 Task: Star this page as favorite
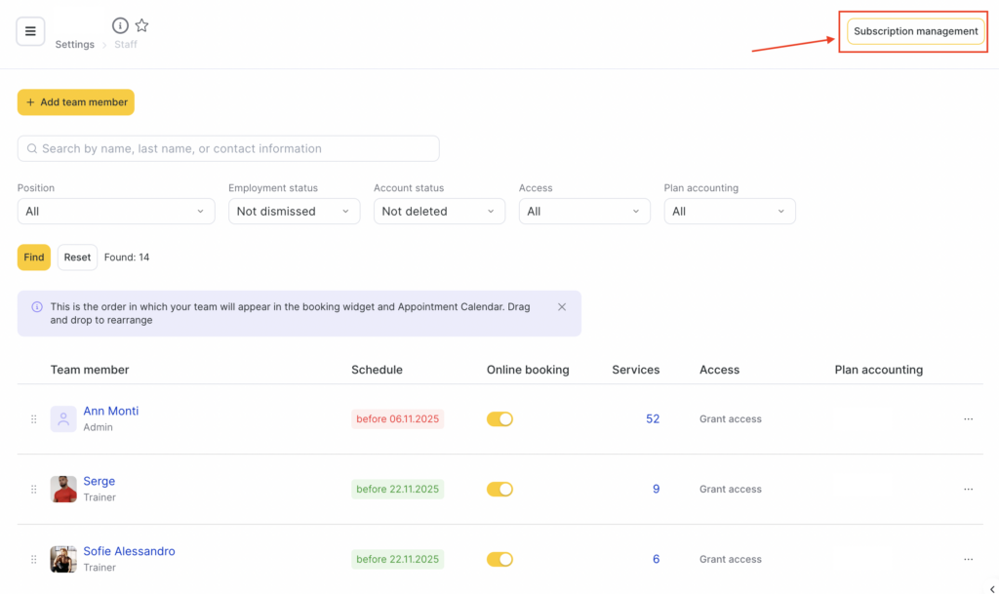(x=141, y=25)
